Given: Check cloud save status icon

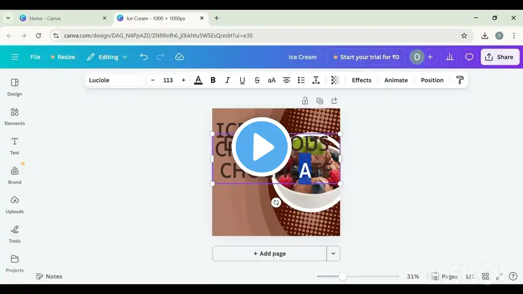Looking at the screenshot, I should 179,57.
